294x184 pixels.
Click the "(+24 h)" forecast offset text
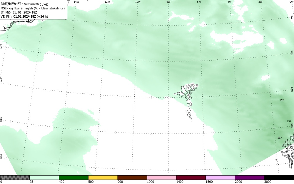pyautogui.click(x=42, y=16)
